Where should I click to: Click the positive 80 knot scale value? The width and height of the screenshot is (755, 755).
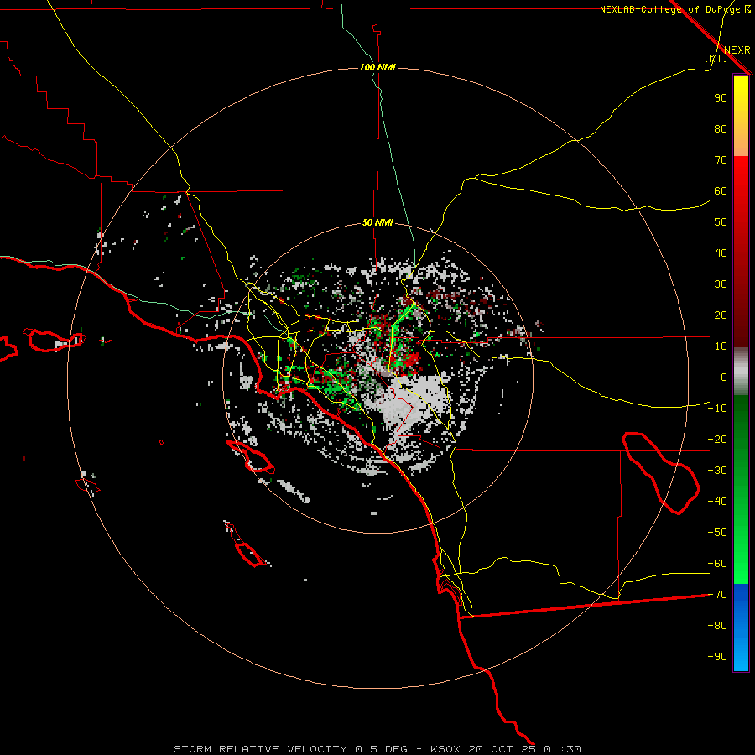point(721,129)
